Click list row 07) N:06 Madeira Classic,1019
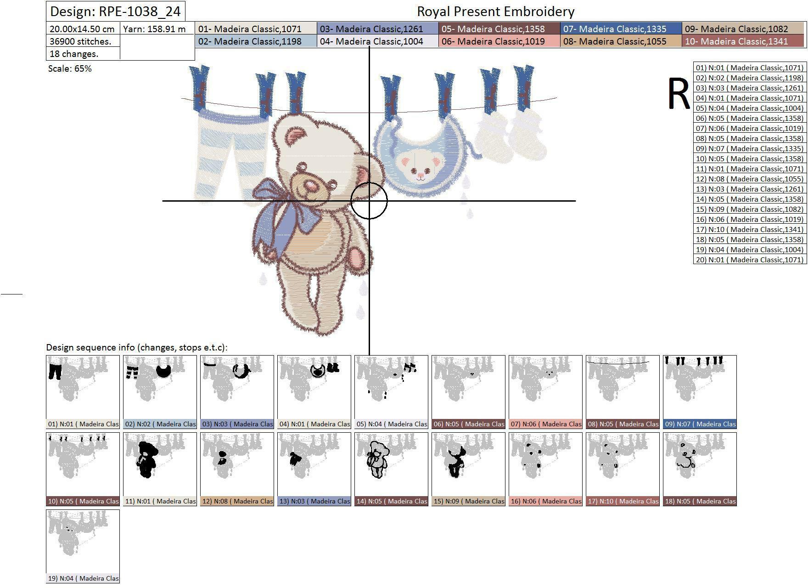This screenshot has width=808, height=588. (750, 128)
